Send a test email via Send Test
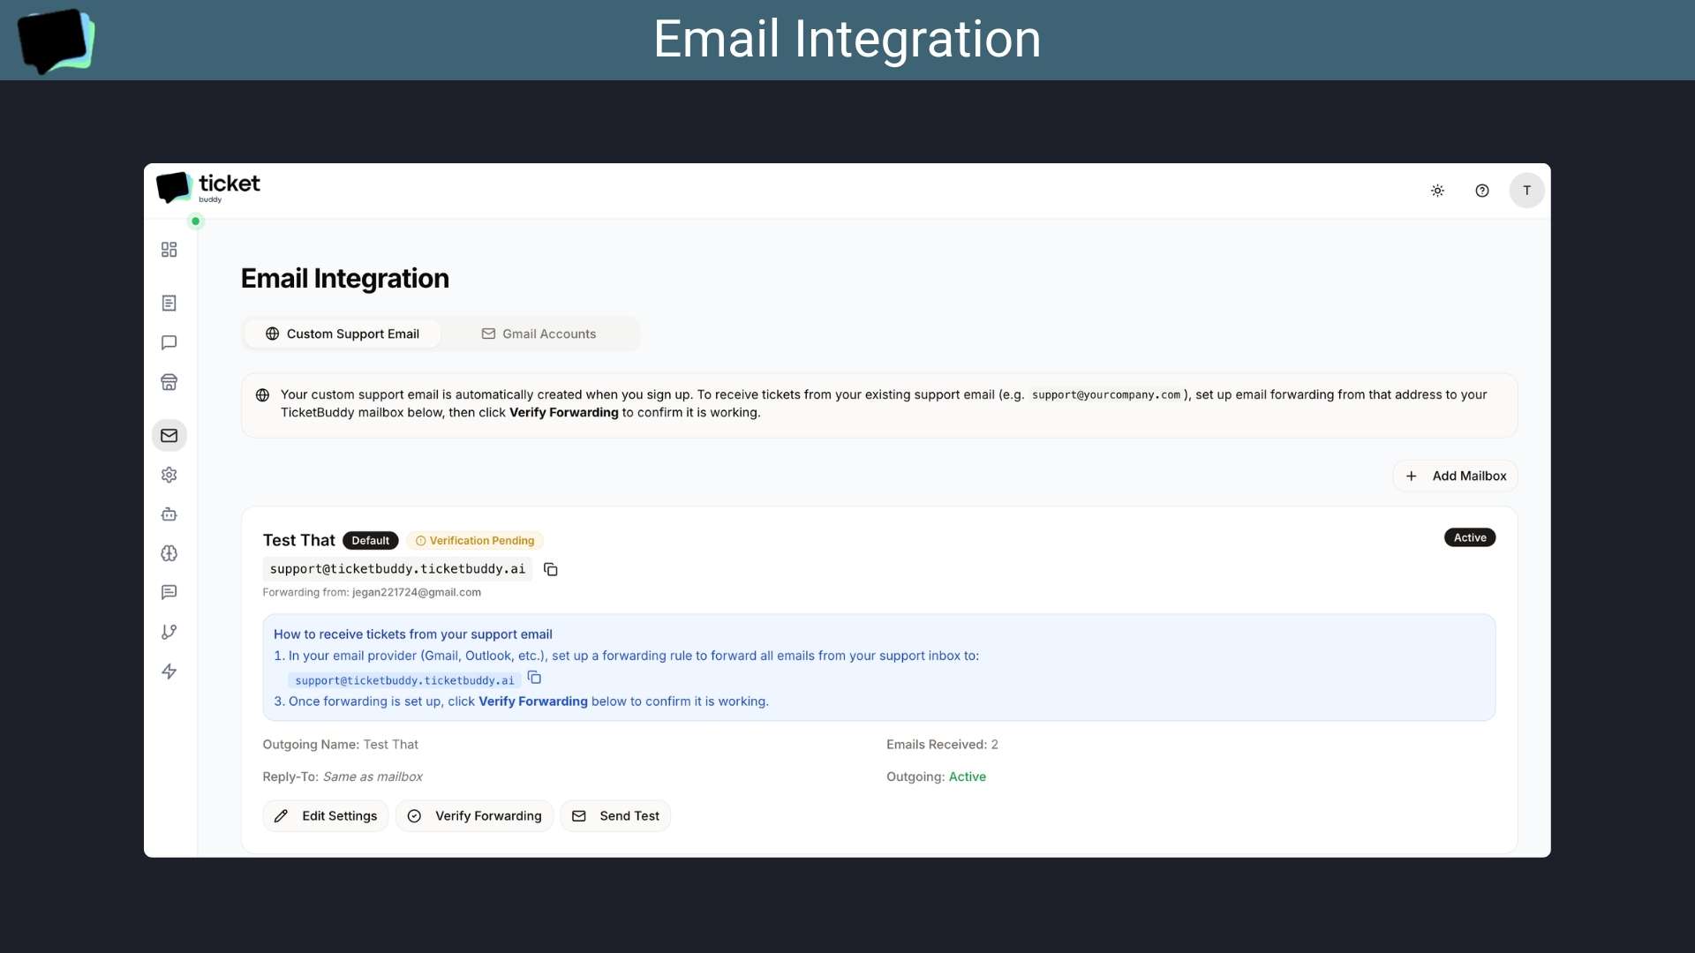Image resolution: width=1695 pixels, height=953 pixels. pos(615,815)
